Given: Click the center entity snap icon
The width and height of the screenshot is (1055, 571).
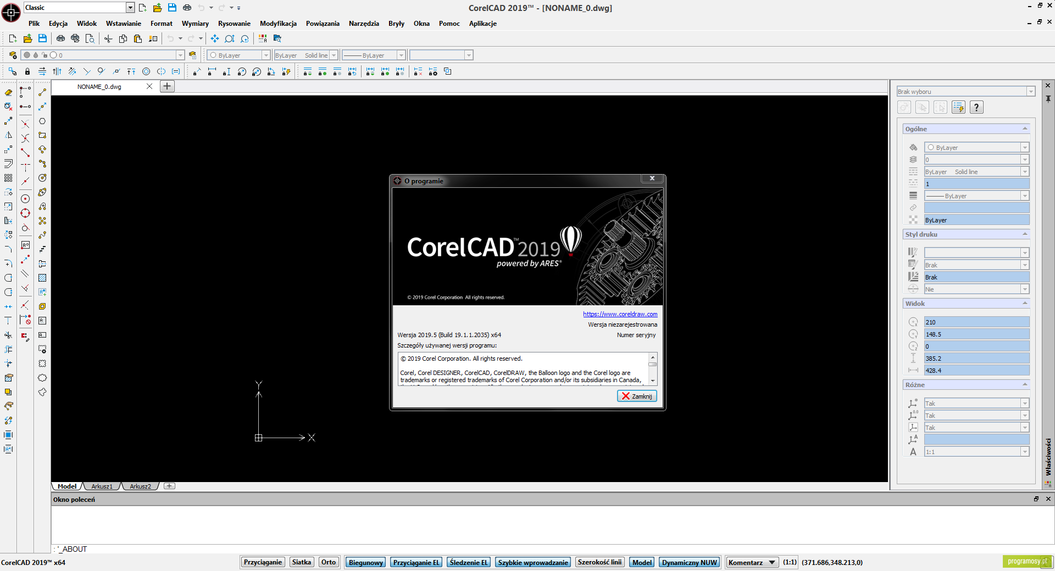Looking at the screenshot, I should pos(25,199).
